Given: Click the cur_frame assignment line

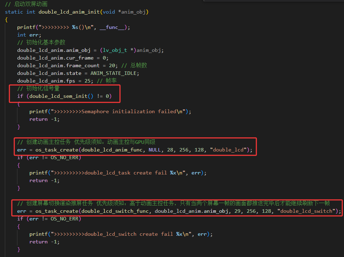Looking at the screenshot, I should pos(63,58).
